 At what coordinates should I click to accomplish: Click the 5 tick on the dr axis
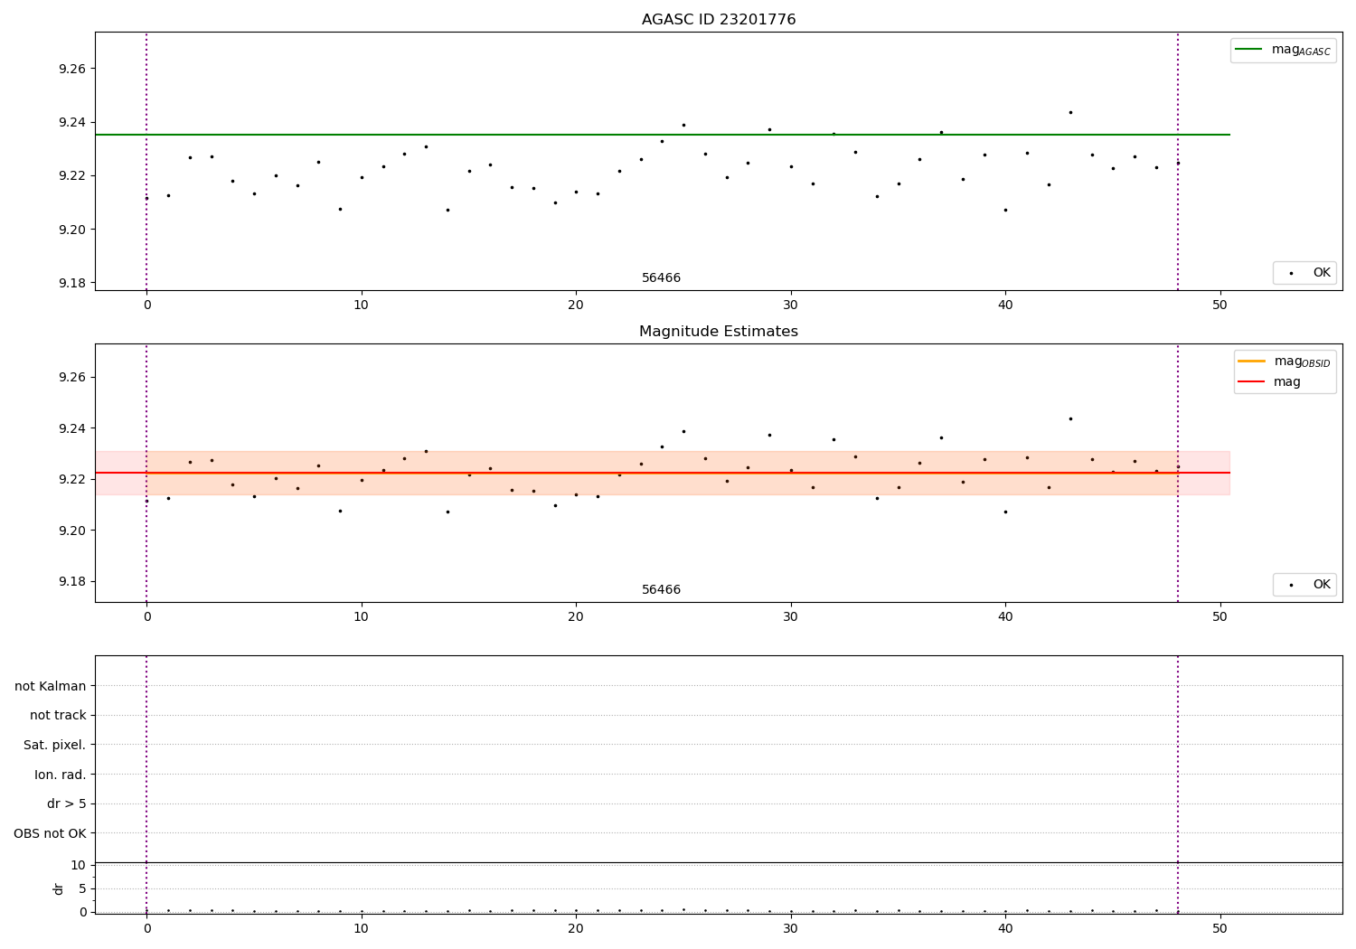click(x=83, y=888)
